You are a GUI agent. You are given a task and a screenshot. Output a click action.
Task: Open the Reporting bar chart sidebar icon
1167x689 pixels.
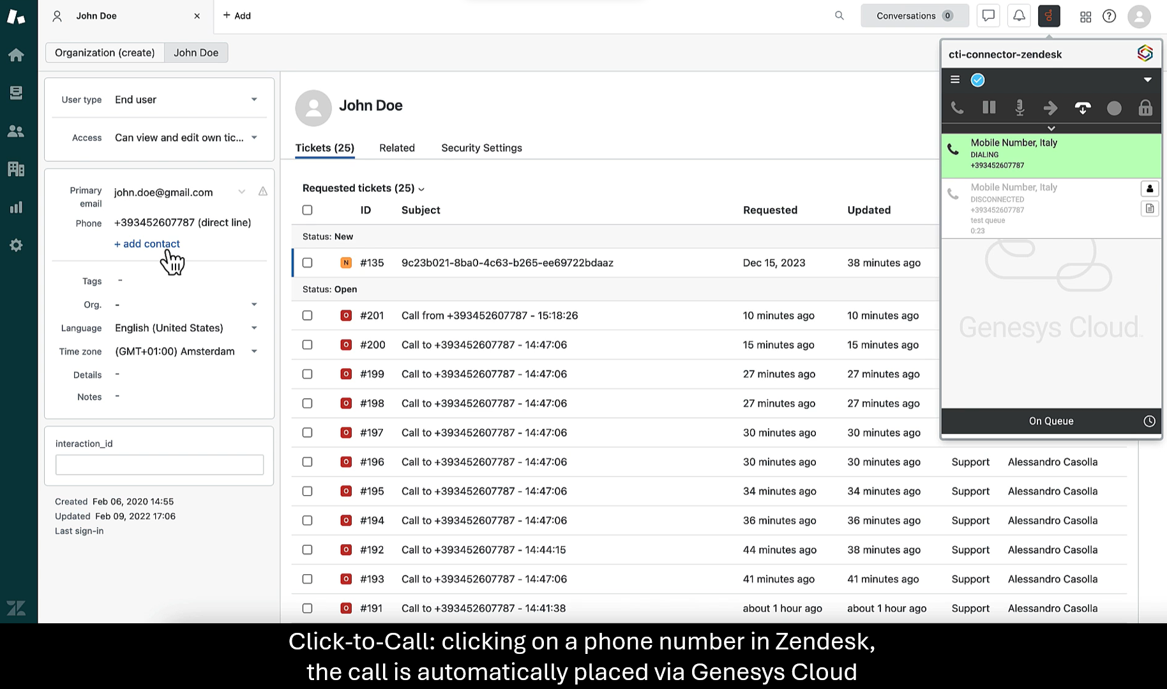(x=16, y=207)
